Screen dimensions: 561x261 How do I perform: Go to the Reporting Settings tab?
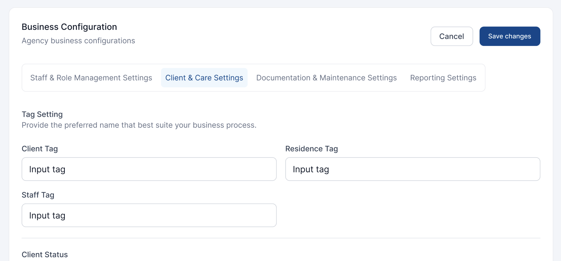443,78
